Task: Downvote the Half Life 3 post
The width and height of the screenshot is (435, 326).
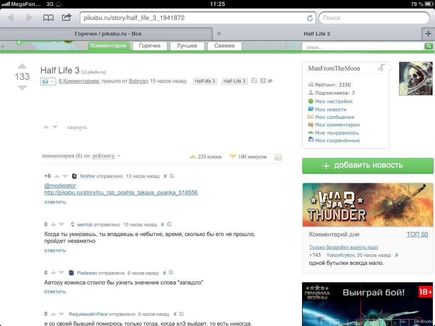Action: coord(22,88)
